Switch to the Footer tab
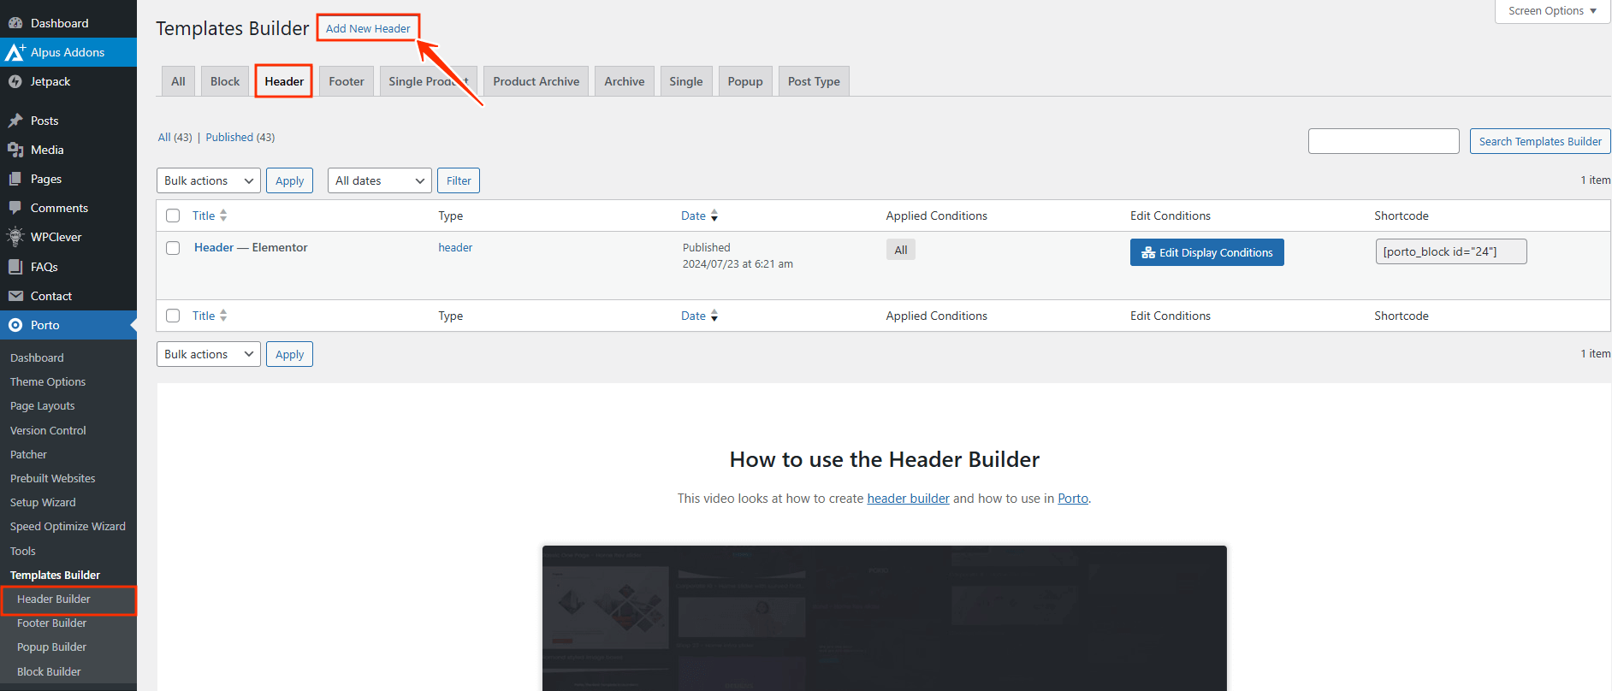 [x=347, y=81]
